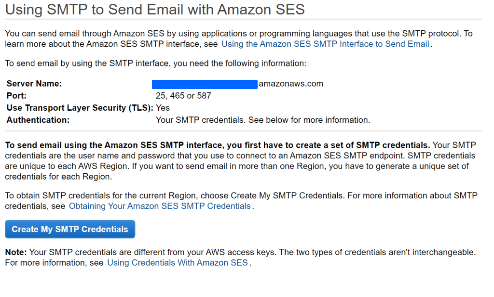The width and height of the screenshot is (494, 297).
Task: Click the sentence mentioning Create My SMTP Credentials
Action: pyautogui.click(x=241, y=195)
